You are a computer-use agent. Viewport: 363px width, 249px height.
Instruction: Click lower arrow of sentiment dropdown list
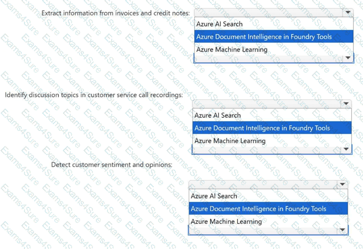click(x=342, y=230)
